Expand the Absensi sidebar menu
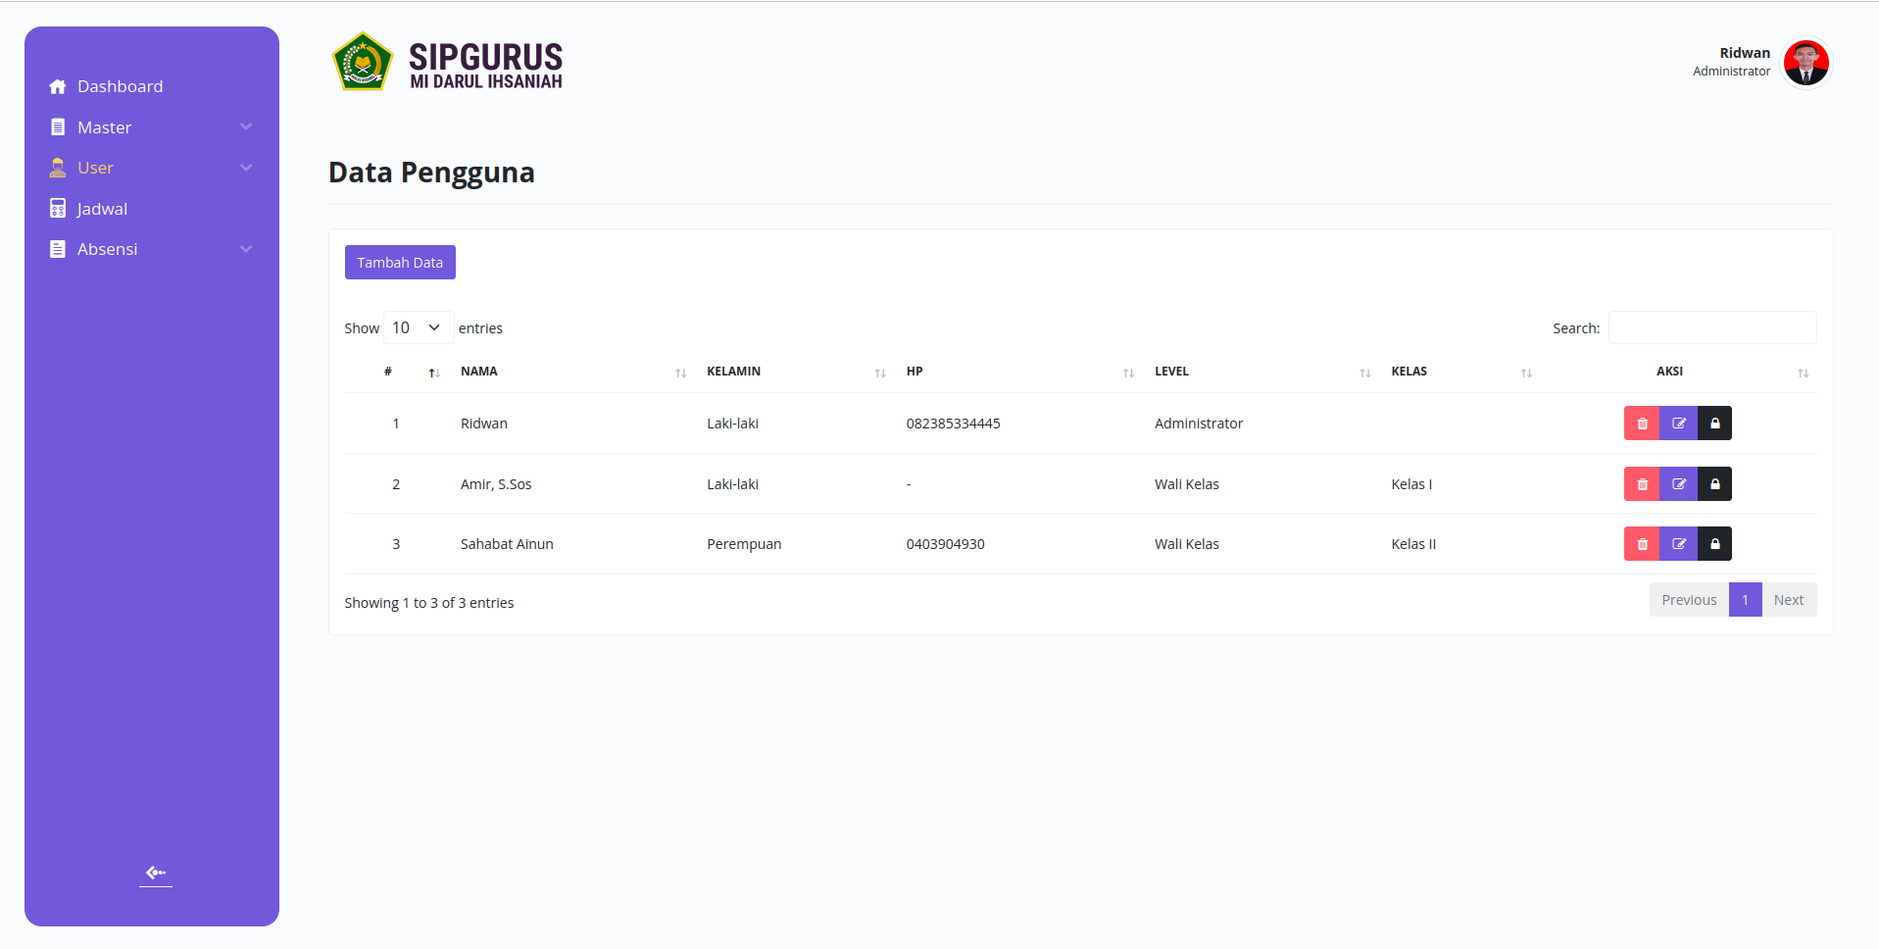Viewport: 1879px width, 949px height. click(x=151, y=249)
